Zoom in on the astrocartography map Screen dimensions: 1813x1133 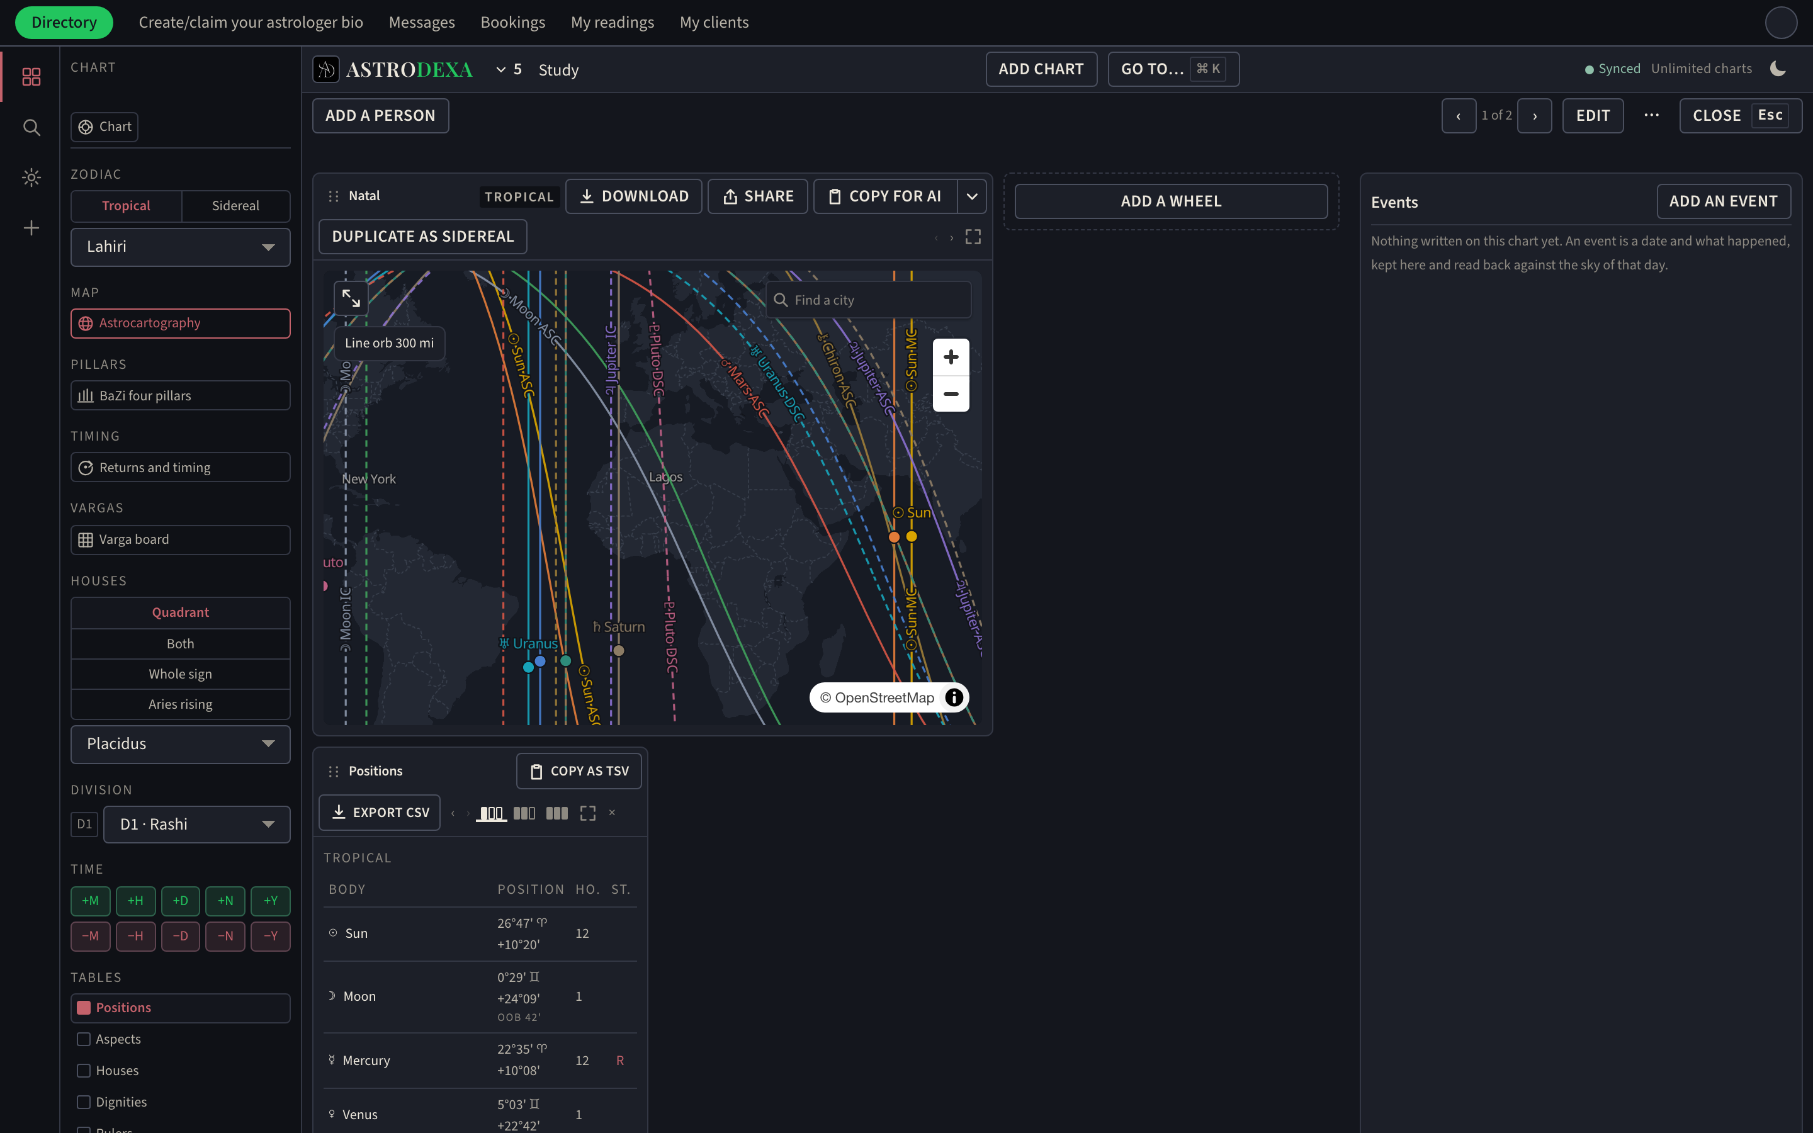click(951, 357)
